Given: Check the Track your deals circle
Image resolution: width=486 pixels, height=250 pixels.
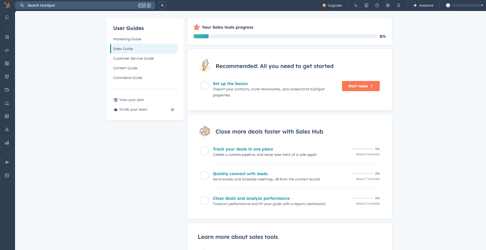Looking at the screenshot, I should (204, 151).
